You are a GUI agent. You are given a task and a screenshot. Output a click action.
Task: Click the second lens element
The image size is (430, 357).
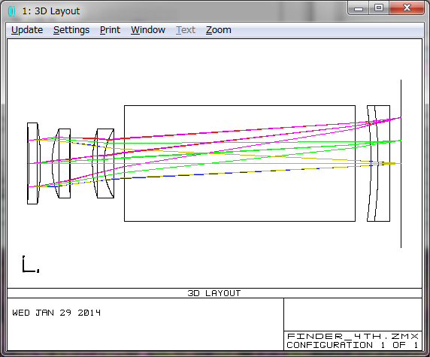coord(62,163)
